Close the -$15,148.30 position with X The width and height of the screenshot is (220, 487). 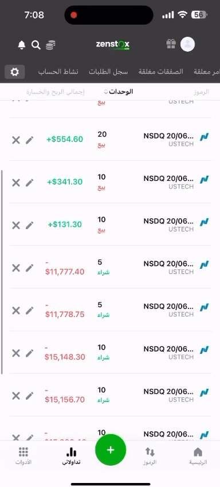click(x=16, y=353)
